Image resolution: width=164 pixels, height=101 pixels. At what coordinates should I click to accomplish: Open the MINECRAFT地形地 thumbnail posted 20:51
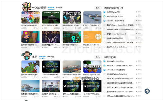tap(92, 86)
